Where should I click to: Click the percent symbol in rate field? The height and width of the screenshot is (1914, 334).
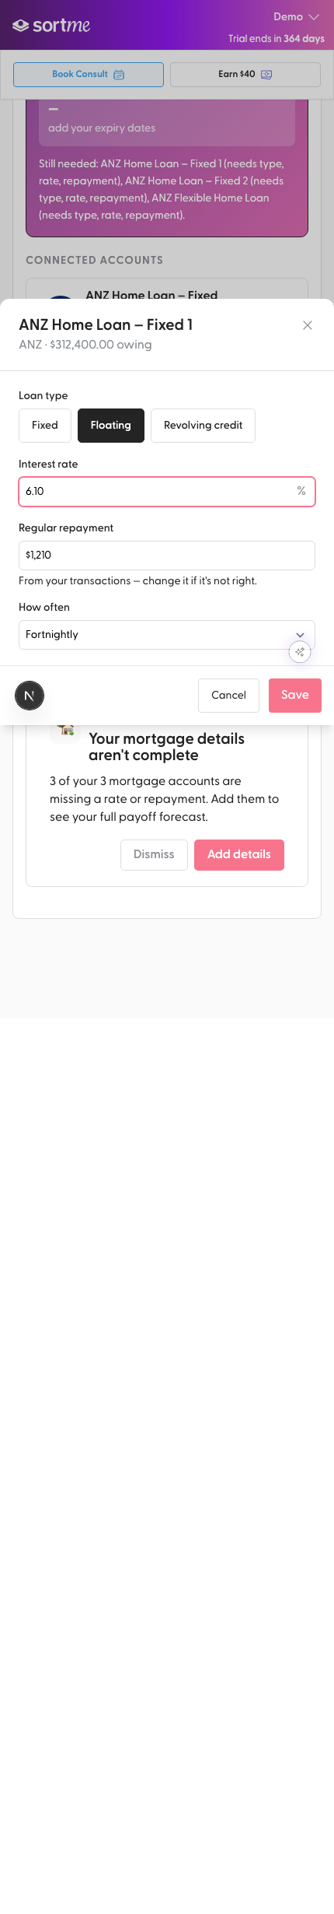[301, 491]
